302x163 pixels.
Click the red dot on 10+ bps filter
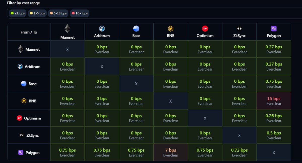73,13
